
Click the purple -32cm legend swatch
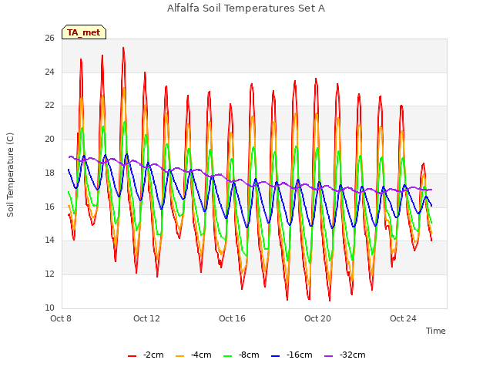pyautogui.click(x=328, y=356)
